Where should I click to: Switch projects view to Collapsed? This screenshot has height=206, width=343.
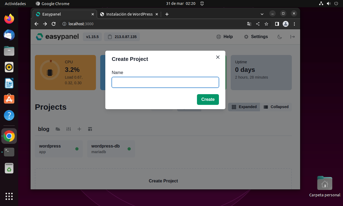point(276,107)
